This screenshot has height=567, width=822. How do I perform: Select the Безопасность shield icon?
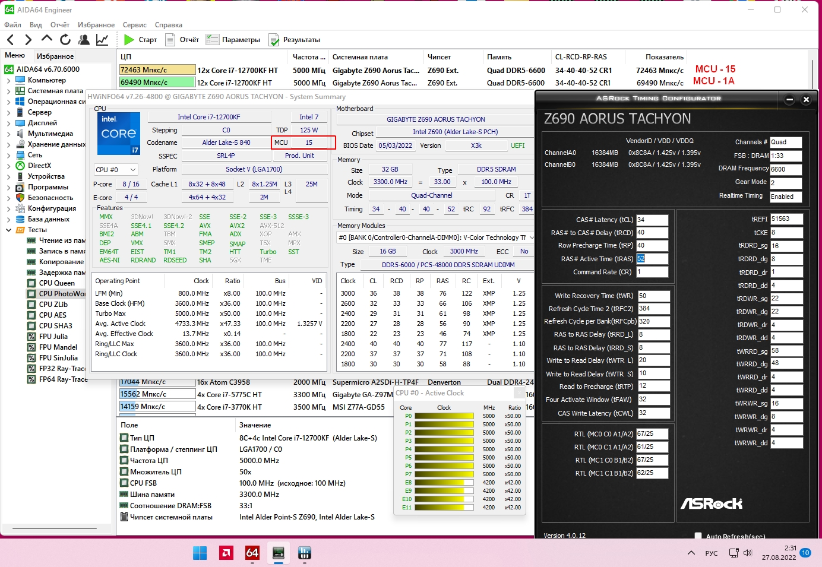(20, 198)
